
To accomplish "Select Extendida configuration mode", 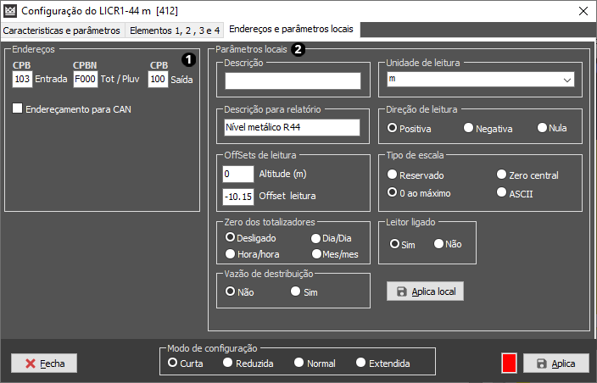I will (x=360, y=363).
